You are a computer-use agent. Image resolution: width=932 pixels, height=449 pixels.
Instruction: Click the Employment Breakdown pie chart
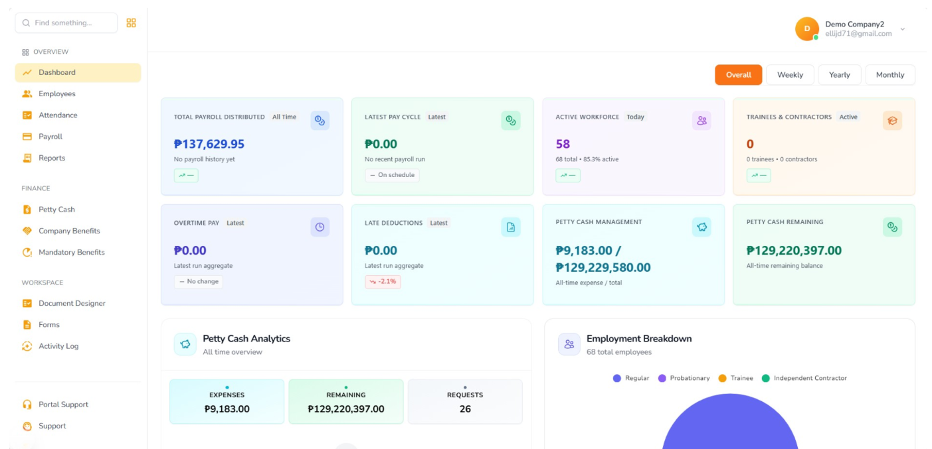pyautogui.click(x=730, y=422)
